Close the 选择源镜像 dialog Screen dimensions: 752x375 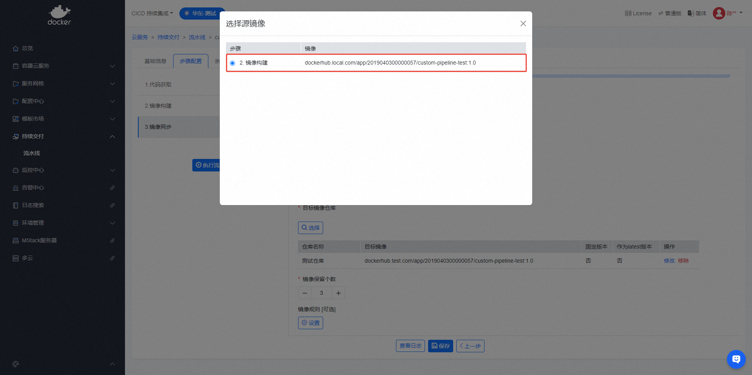[x=523, y=23]
